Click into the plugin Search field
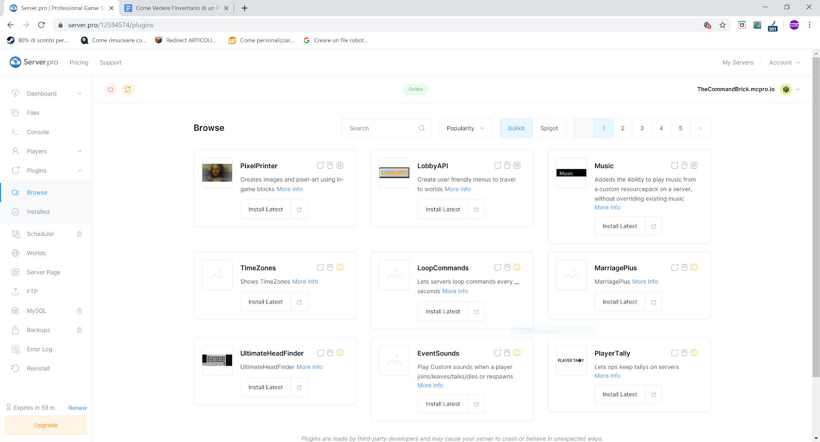The image size is (820, 442). (x=386, y=128)
